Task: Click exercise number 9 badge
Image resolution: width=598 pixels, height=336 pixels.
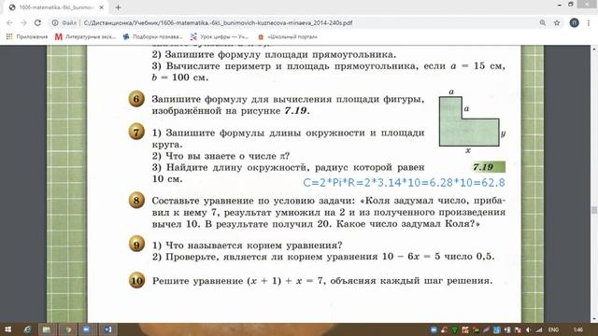Action: point(136,245)
